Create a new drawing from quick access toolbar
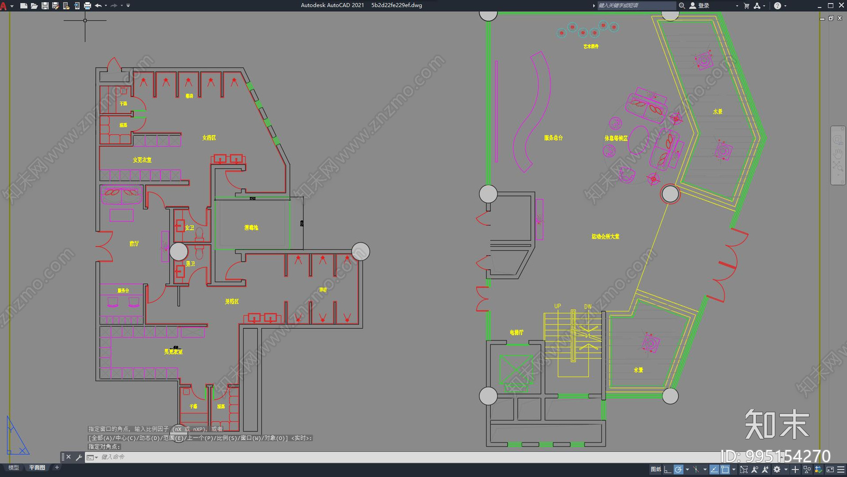 coord(23,5)
